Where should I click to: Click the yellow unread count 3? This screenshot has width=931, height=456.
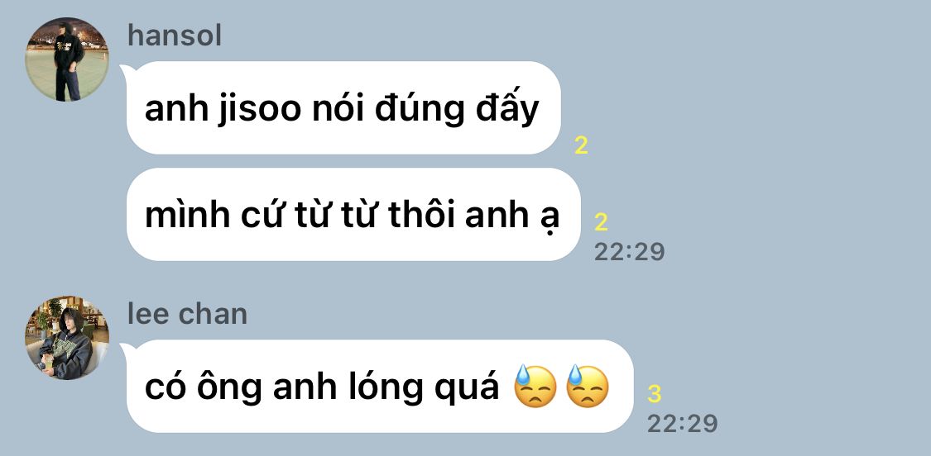(655, 394)
